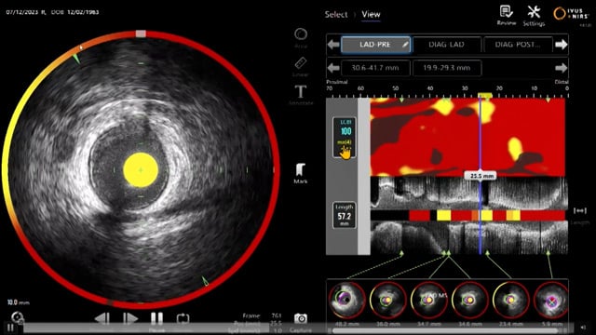The width and height of the screenshot is (596, 335).
Task: Open the DIAG POST scan tab
Action: [518, 45]
